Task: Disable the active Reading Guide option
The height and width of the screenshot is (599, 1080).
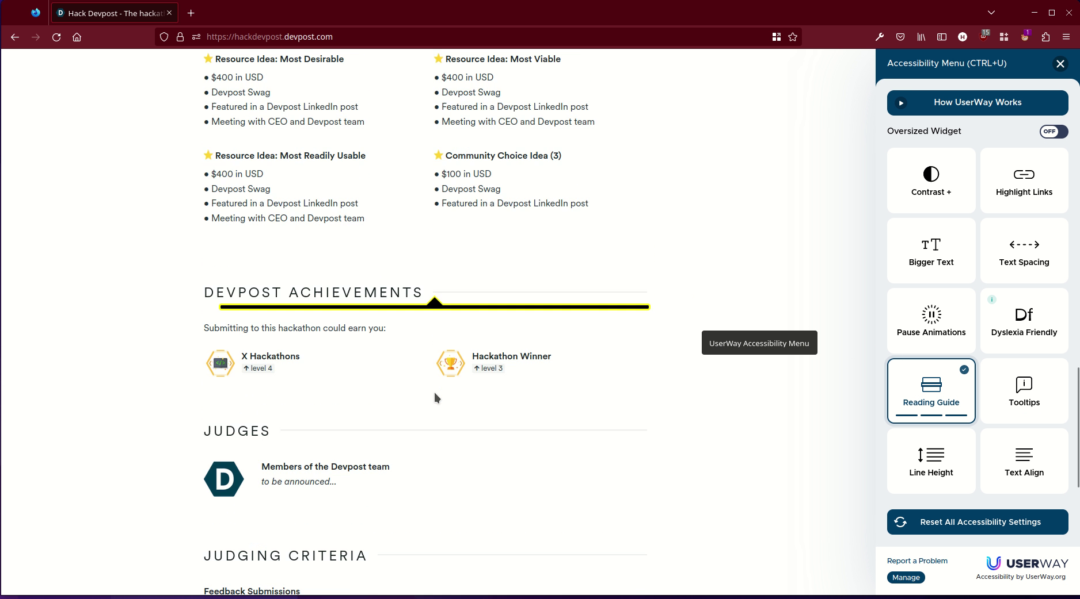Action: click(x=931, y=391)
